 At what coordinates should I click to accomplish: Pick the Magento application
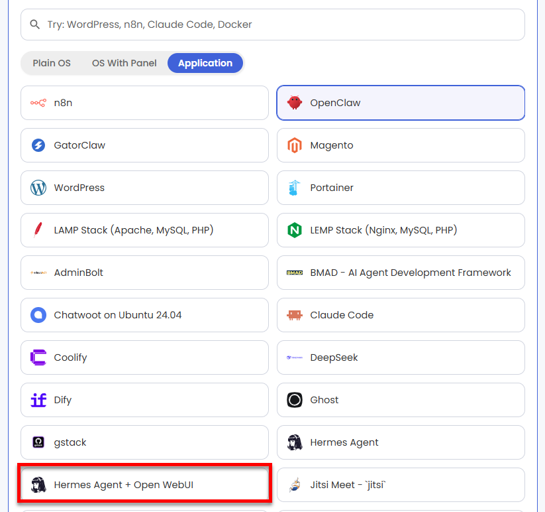pos(401,145)
